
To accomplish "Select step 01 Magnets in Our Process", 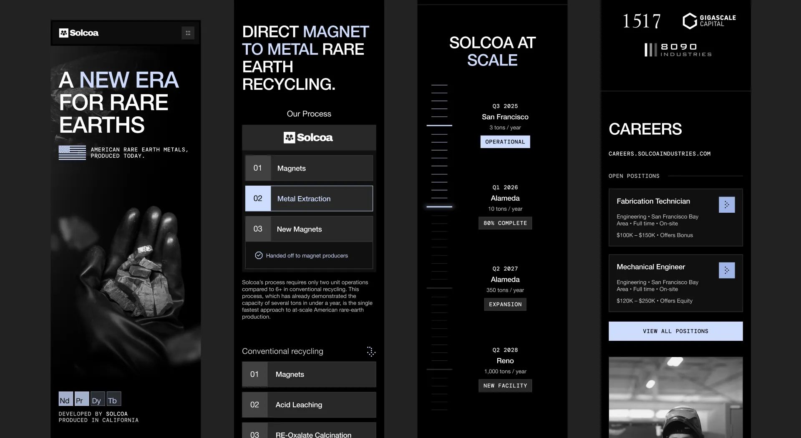I will (x=309, y=168).
